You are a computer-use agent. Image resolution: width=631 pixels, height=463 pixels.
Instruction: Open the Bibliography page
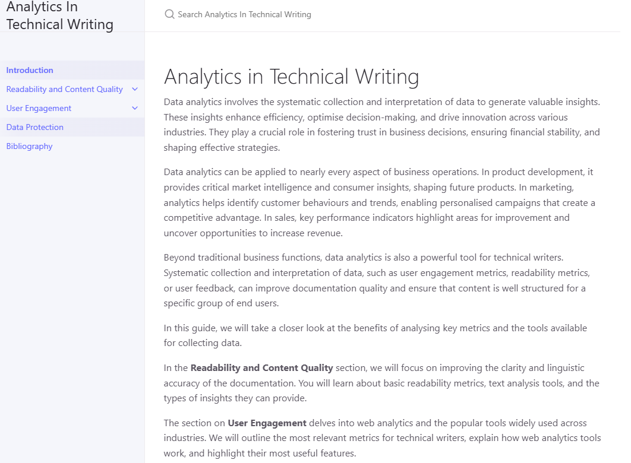pos(29,146)
